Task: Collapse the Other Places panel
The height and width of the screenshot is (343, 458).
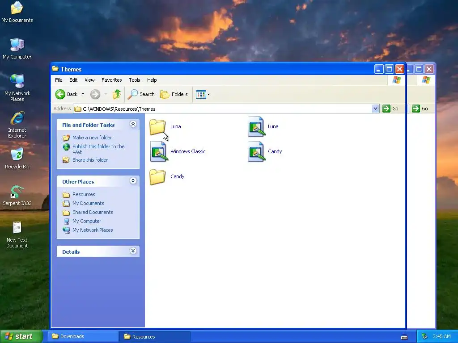Action: coord(133,181)
